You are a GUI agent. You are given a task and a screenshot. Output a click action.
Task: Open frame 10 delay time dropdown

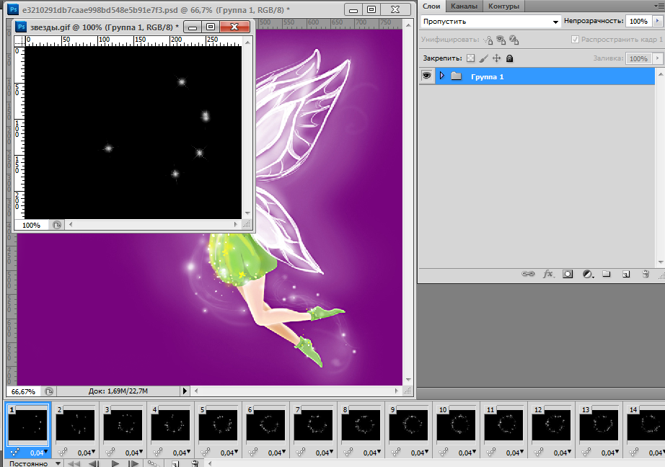click(x=467, y=453)
